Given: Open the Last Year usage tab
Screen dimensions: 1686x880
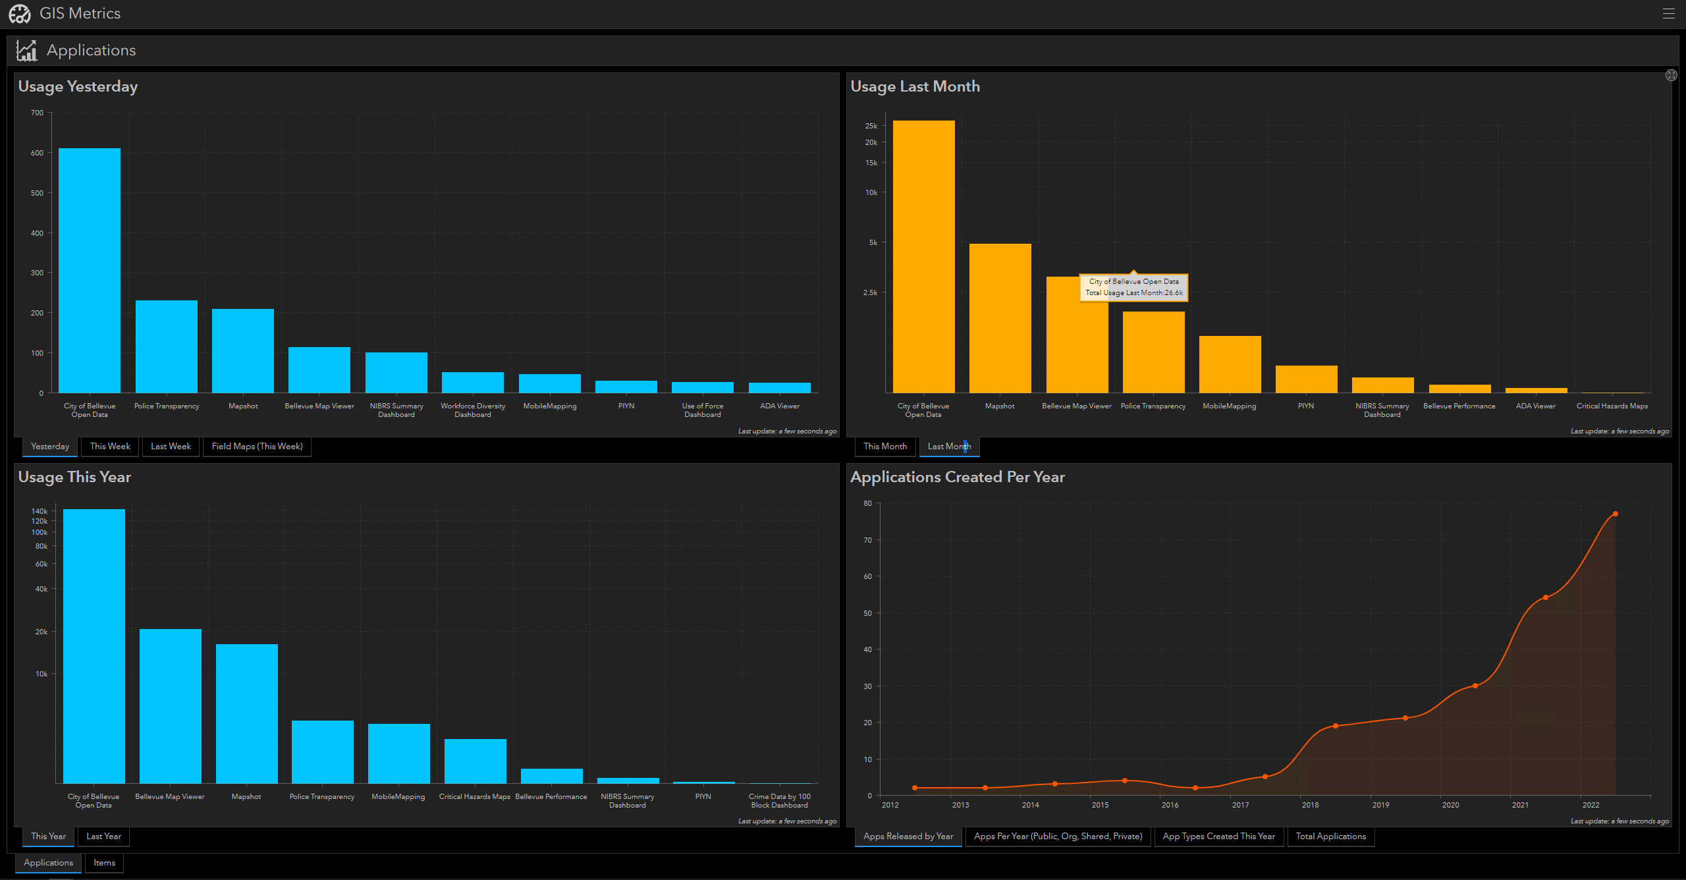Looking at the screenshot, I should (103, 836).
